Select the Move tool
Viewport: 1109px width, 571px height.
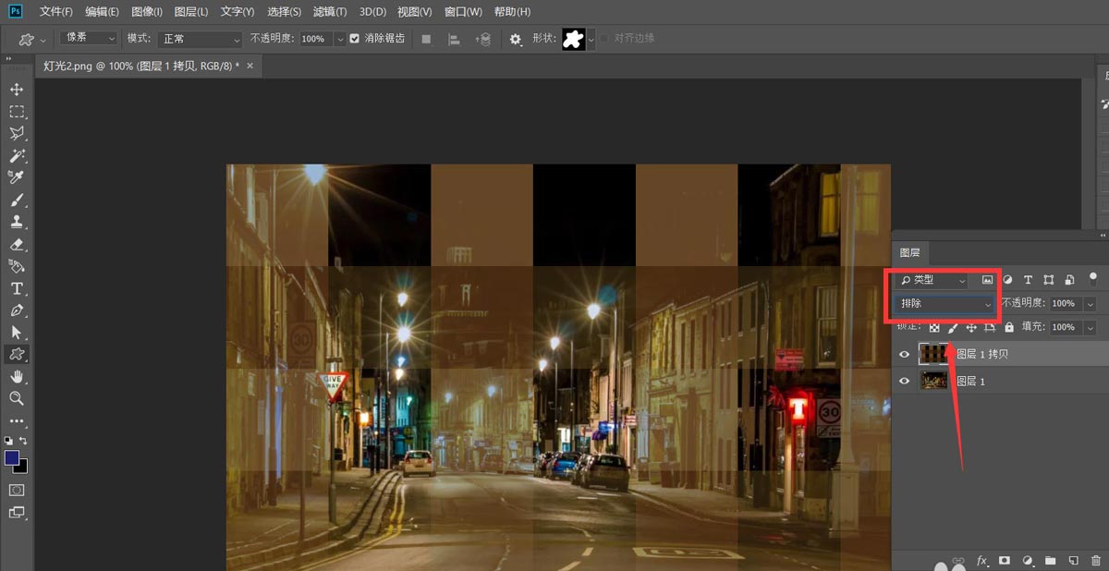click(17, 90)
